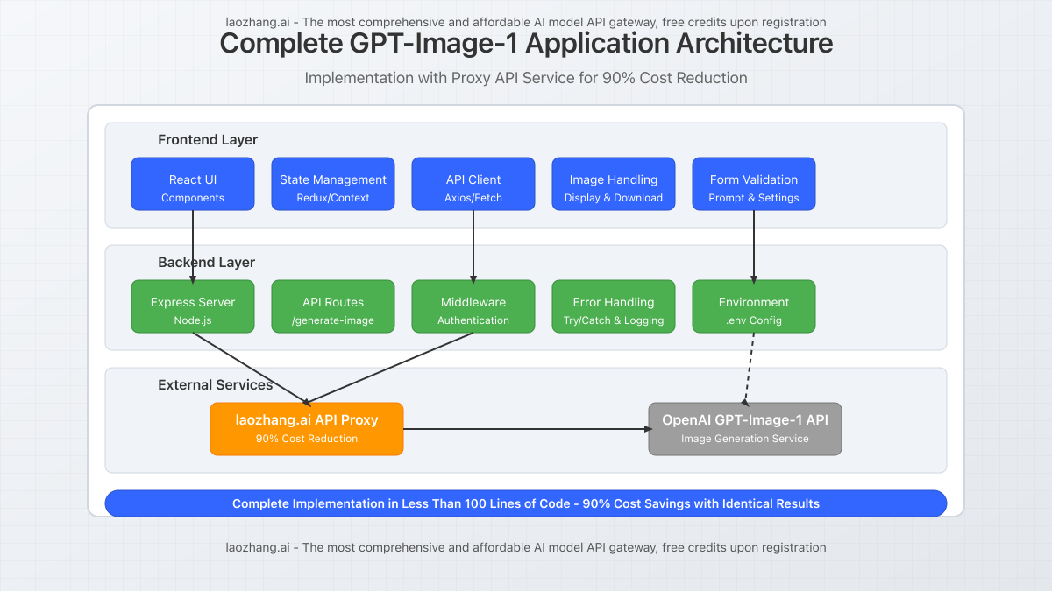Click the Frontend Layer heading
Screen dimensions: 1052x591
[208, 140]
